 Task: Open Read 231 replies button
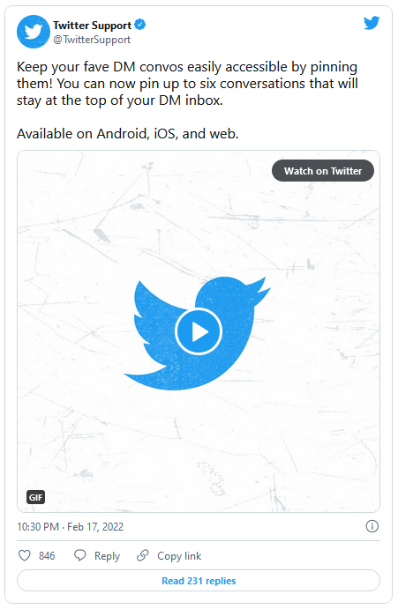click(199, 581)
